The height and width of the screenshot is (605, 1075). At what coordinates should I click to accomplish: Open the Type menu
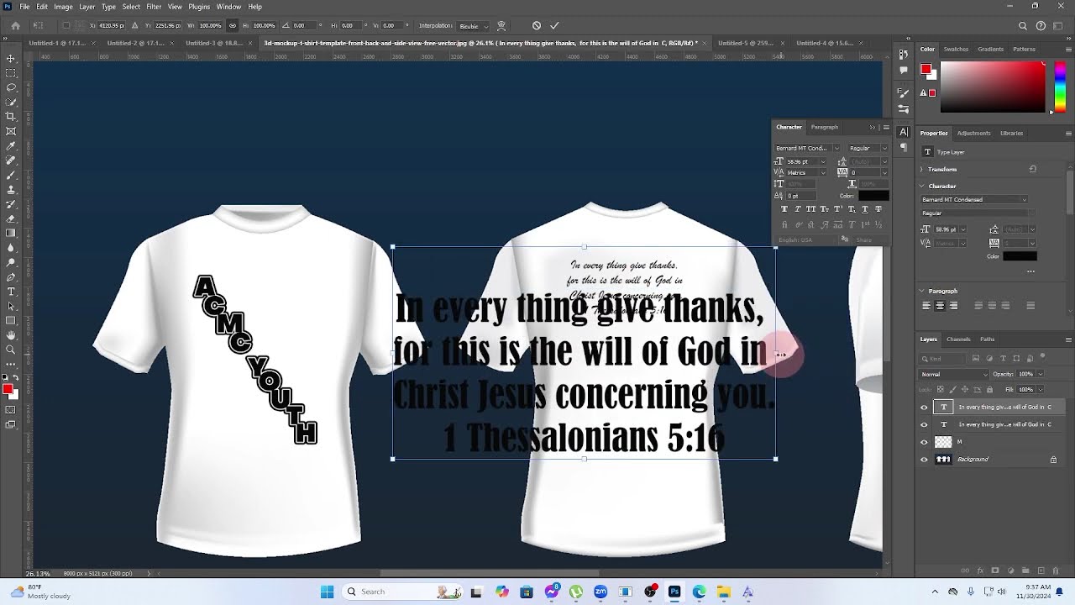[108, 7]
